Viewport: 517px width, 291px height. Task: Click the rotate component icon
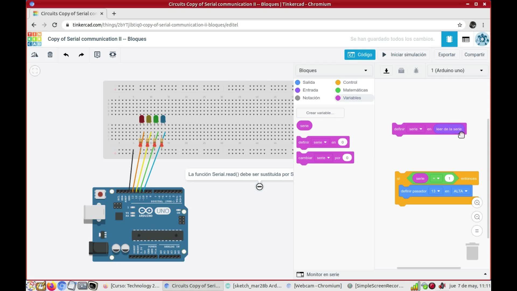pos(34,55)
